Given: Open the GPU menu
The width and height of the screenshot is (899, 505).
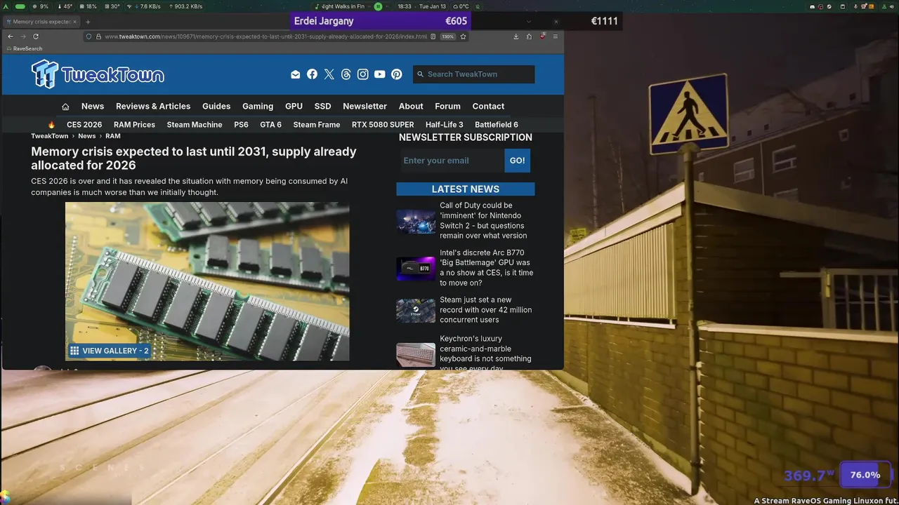Looking at the screenshot, I should (x=294, y=107).
